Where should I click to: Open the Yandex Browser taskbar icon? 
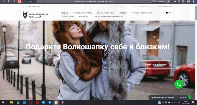point(56,103)
